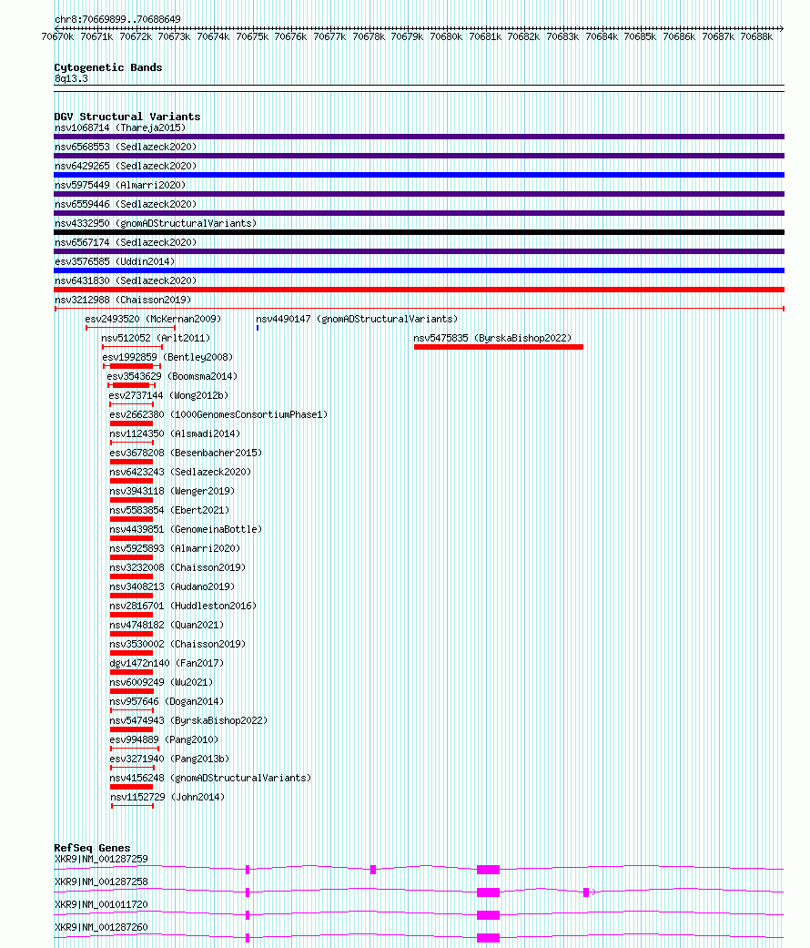810x948 pixels.
Task: Select nsv6009249 (Wu2021) label
Action: click(161, 683)
